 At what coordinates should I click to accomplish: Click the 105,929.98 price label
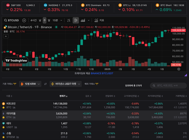[178, 30]
